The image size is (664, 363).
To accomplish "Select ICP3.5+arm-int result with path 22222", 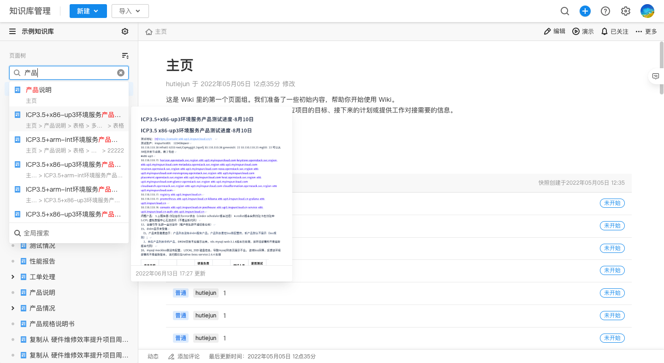I will pos(69,144).
